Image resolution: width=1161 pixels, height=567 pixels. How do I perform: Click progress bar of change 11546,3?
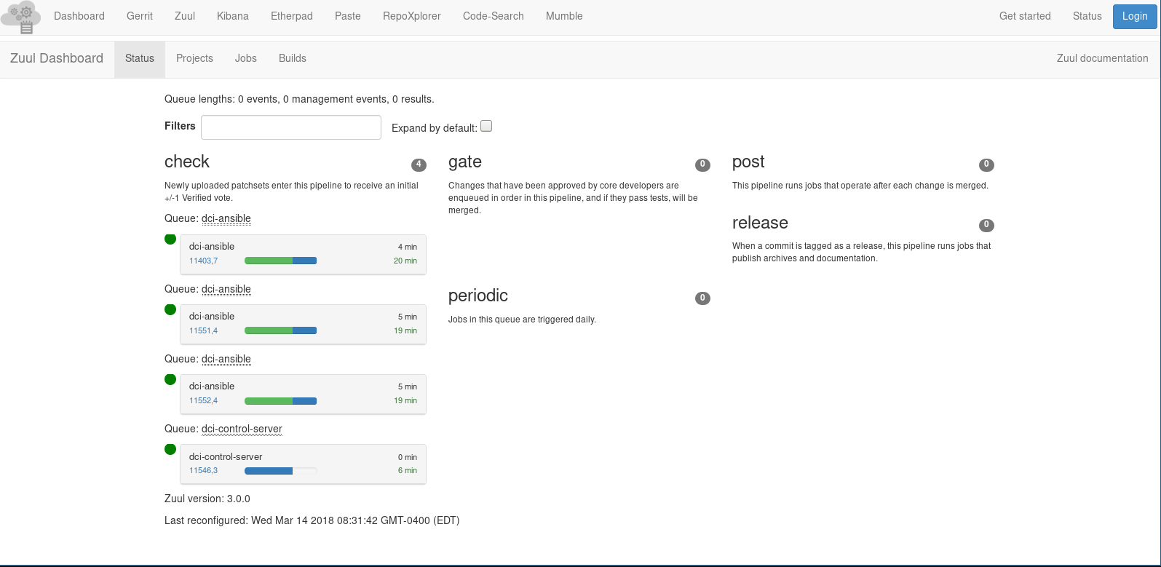(280, 471)
